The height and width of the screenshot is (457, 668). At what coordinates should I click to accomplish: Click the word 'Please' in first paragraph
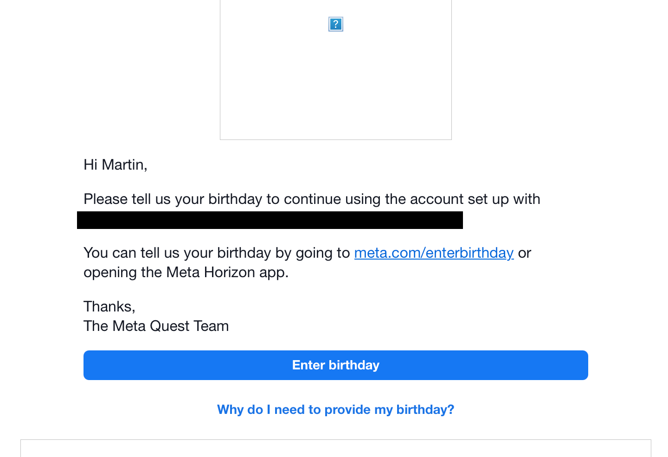(x=106, y=199)
